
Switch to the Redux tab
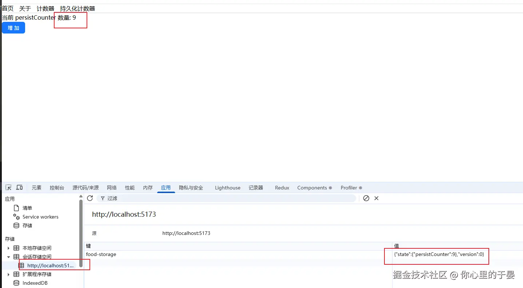click(x=282, y=188)
